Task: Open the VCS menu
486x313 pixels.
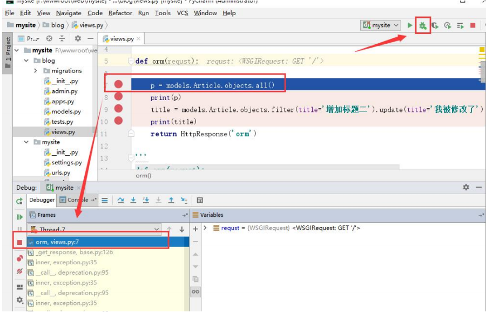Action: [183, 13]
